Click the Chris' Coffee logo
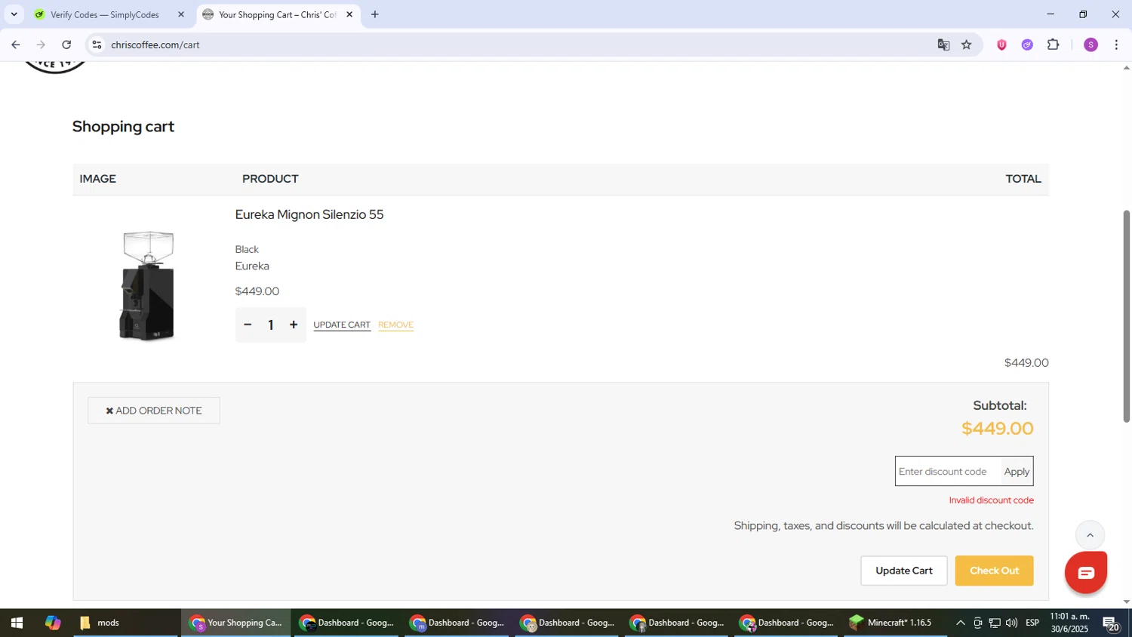1132x637 pixels. pos(54,67)
